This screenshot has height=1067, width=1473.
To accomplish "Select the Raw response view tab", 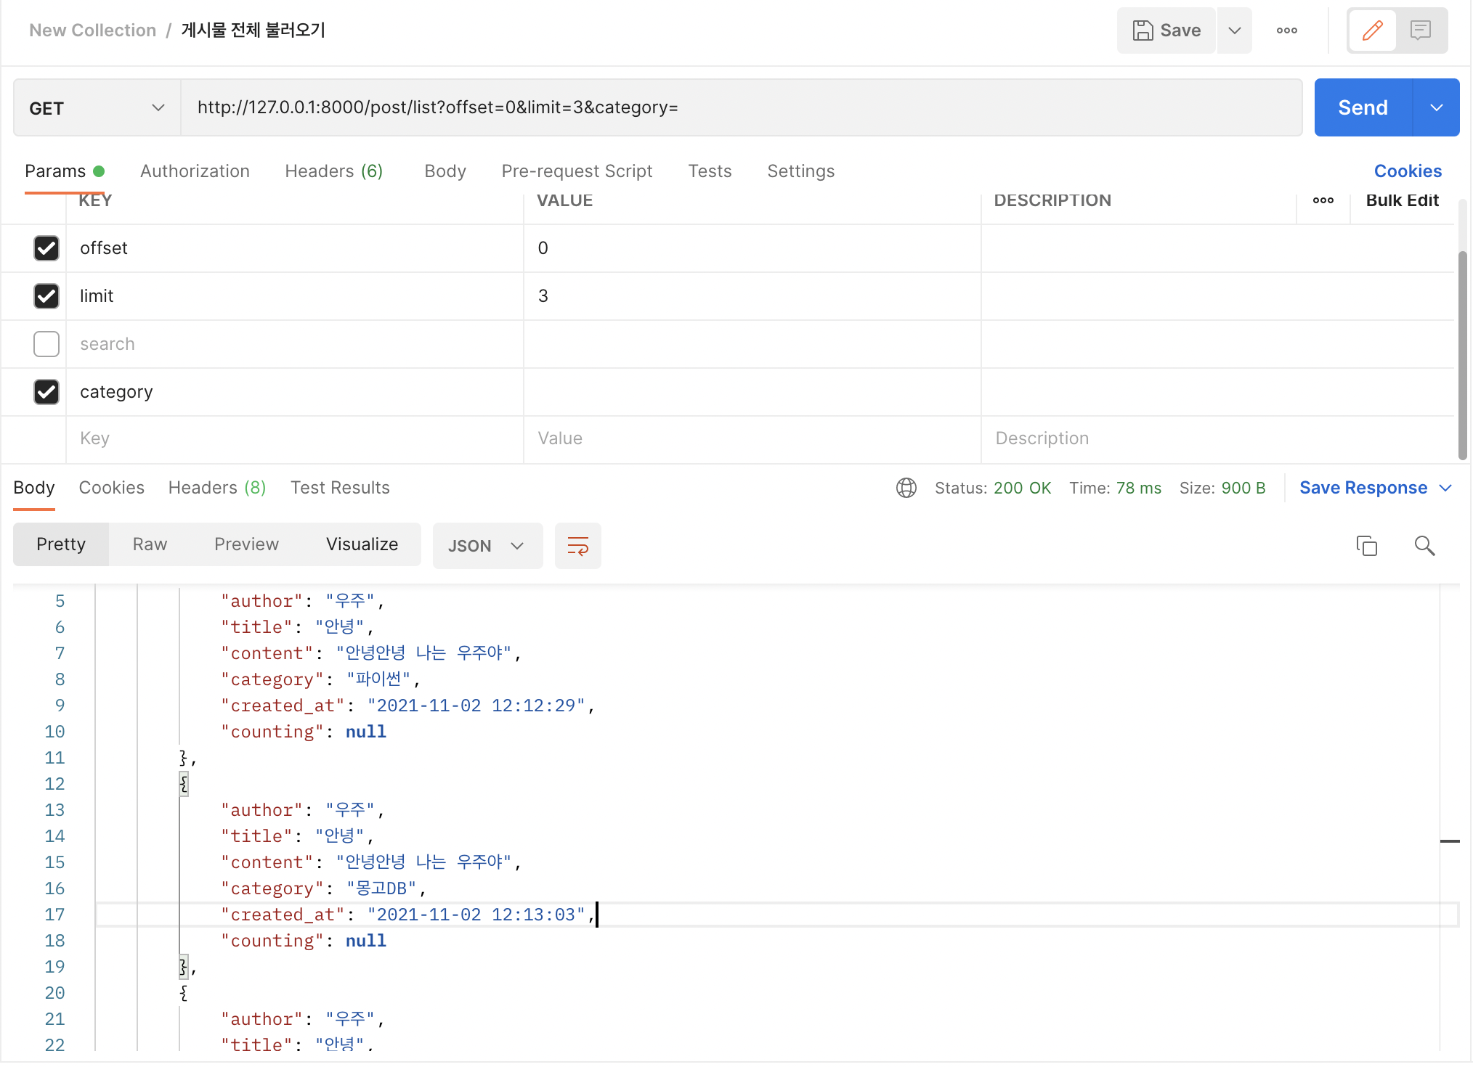I will coord(150,544).
